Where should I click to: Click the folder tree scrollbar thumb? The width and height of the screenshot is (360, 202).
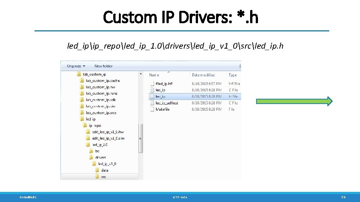141,138
